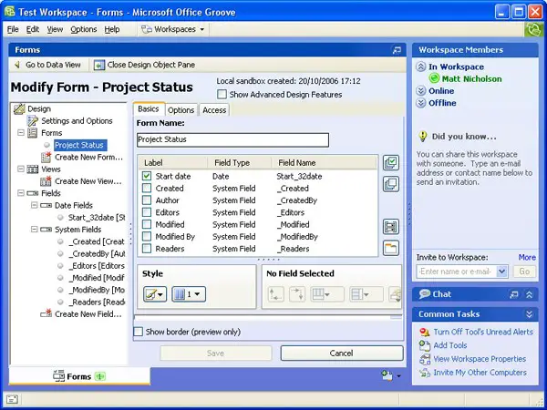Click the More invite link
The image size is (547, 410).
pyautogui.click(x=527, y=257)
